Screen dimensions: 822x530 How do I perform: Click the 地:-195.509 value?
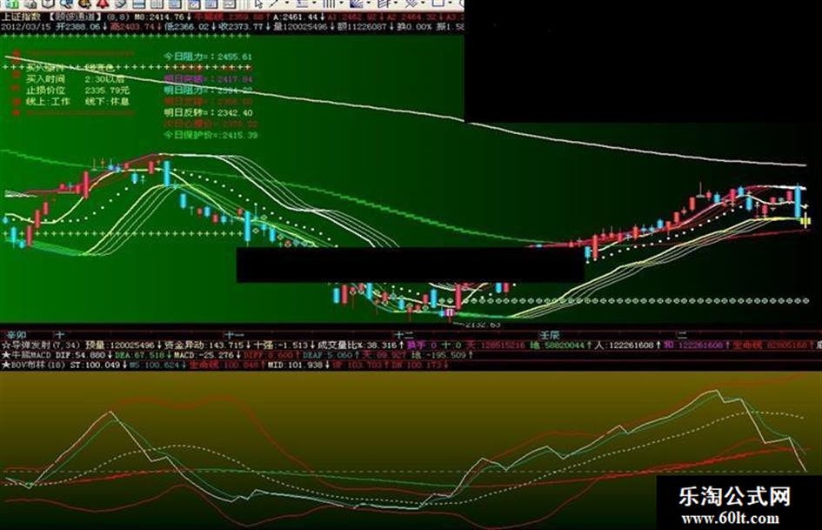(438, 355)
